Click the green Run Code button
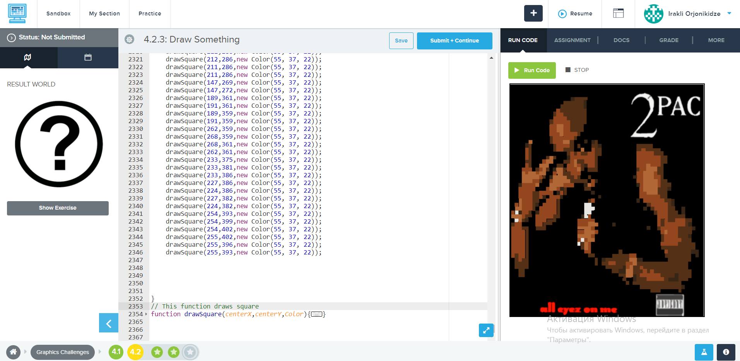Screen dimensions: 740x361 [x=532, y=70]
